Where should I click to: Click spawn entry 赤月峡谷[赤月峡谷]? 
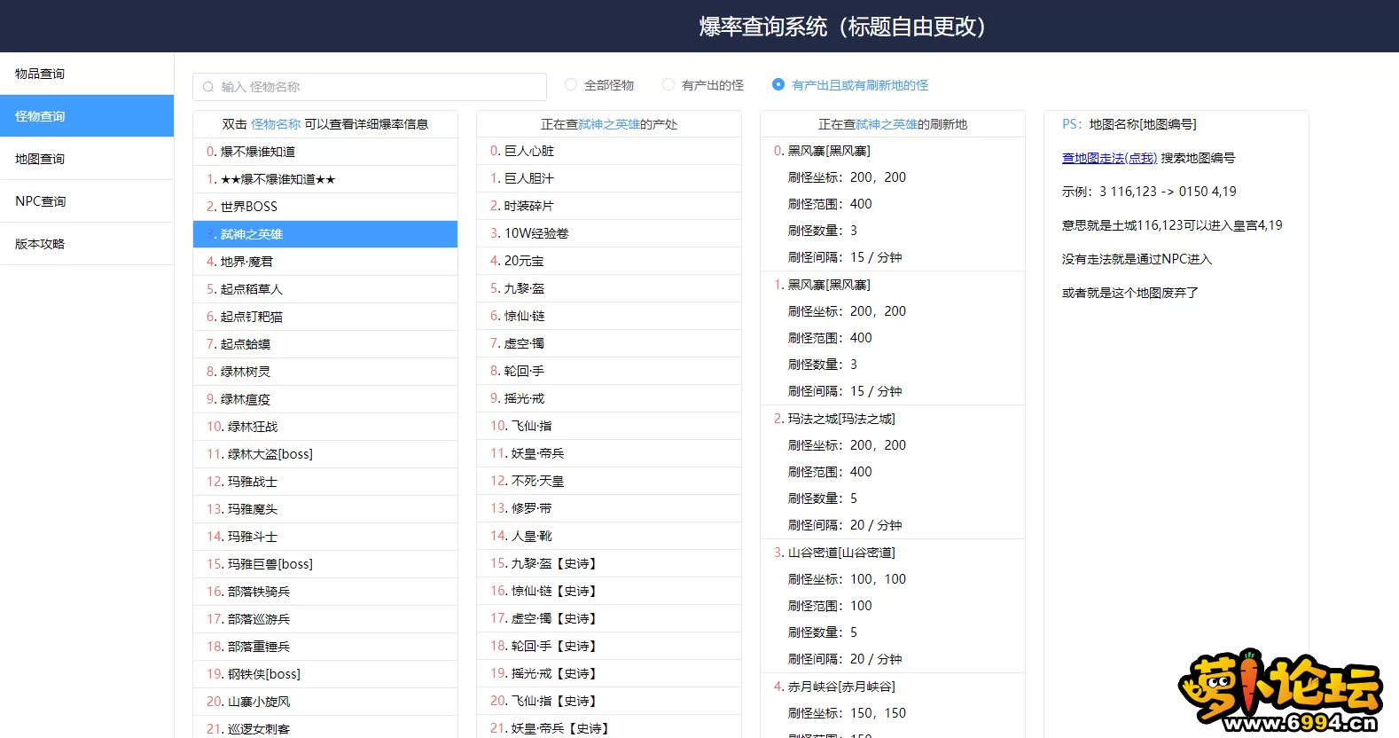click(x=834, y=687)
